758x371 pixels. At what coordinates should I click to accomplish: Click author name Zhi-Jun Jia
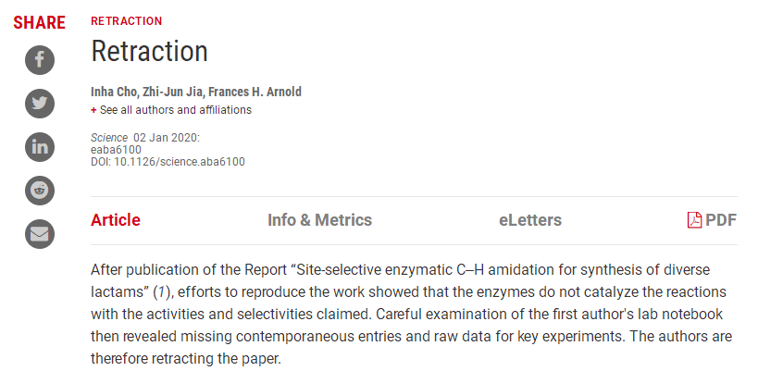[x=172, y=92]
